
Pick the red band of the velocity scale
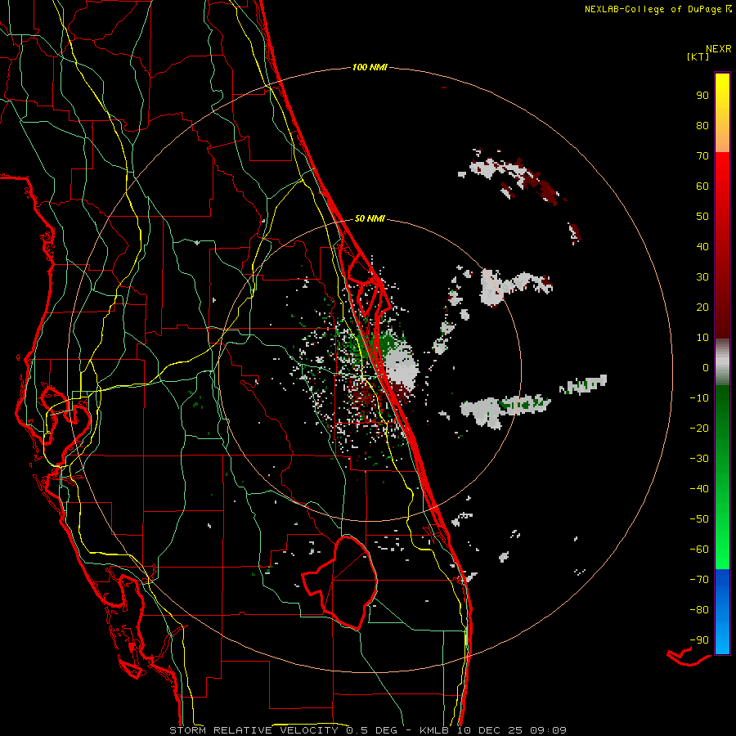pyautogui.click(x=722, y=245)
